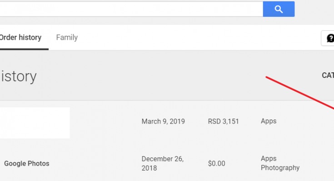Open the Google Photos order title
This screenshot has height=181, width=334.
tap(27, 163)
